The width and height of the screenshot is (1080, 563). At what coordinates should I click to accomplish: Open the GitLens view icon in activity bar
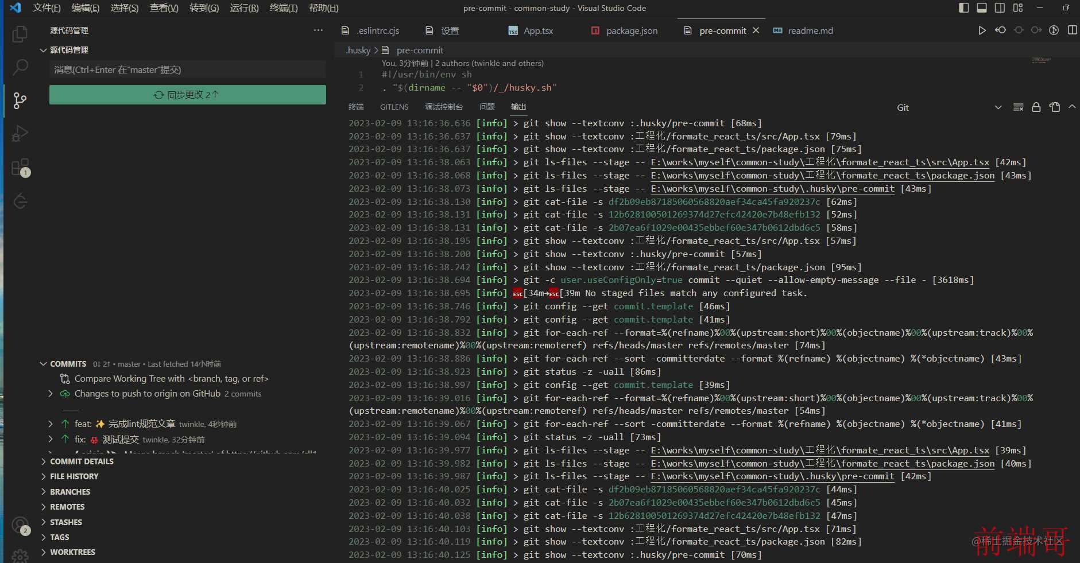pos(20,201)
